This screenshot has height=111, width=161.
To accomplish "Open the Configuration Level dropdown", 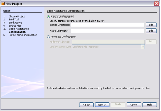I will point(108,47).
